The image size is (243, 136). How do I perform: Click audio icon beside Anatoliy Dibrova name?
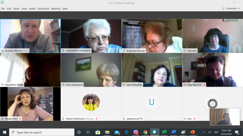(2, 51)
